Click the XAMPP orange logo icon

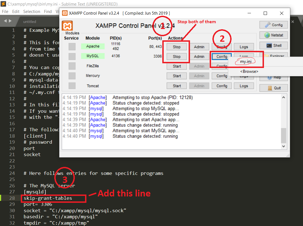coord(67,26)
